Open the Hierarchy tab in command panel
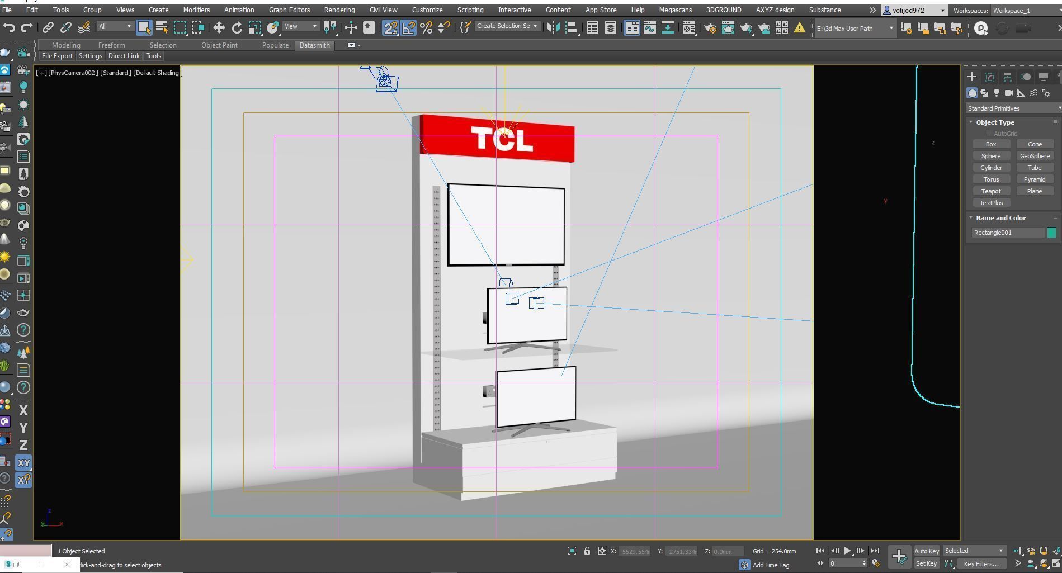 click(1007, 77)
